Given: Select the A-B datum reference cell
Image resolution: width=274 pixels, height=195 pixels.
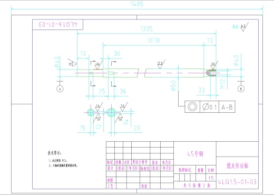Looking at the screenshot, I should (227, 106).
